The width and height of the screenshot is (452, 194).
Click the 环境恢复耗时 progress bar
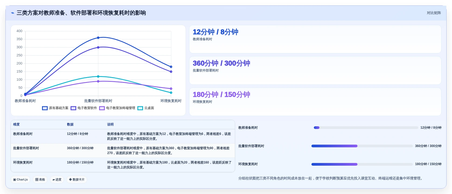click(362, 164)
